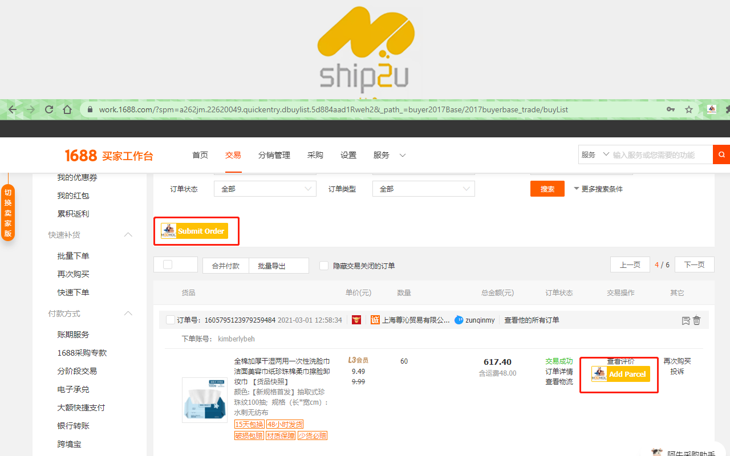
Task: Open the order note/memo icon
Action: (x=686, y=320)
